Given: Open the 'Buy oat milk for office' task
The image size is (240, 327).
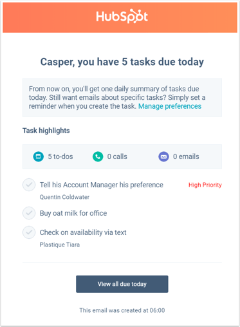Looking at the screenshot, I should coord(73,213).
